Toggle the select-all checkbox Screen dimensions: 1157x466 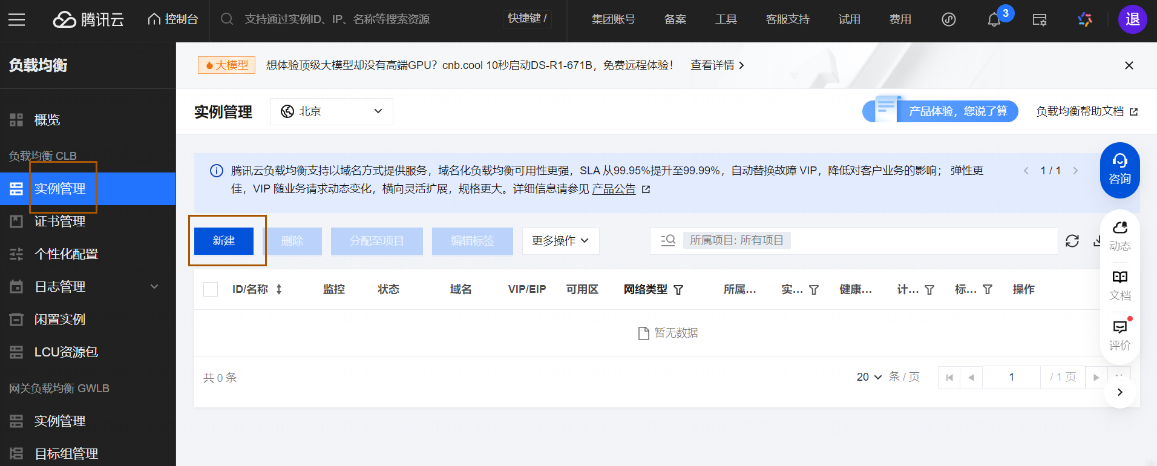coord(211,289)
